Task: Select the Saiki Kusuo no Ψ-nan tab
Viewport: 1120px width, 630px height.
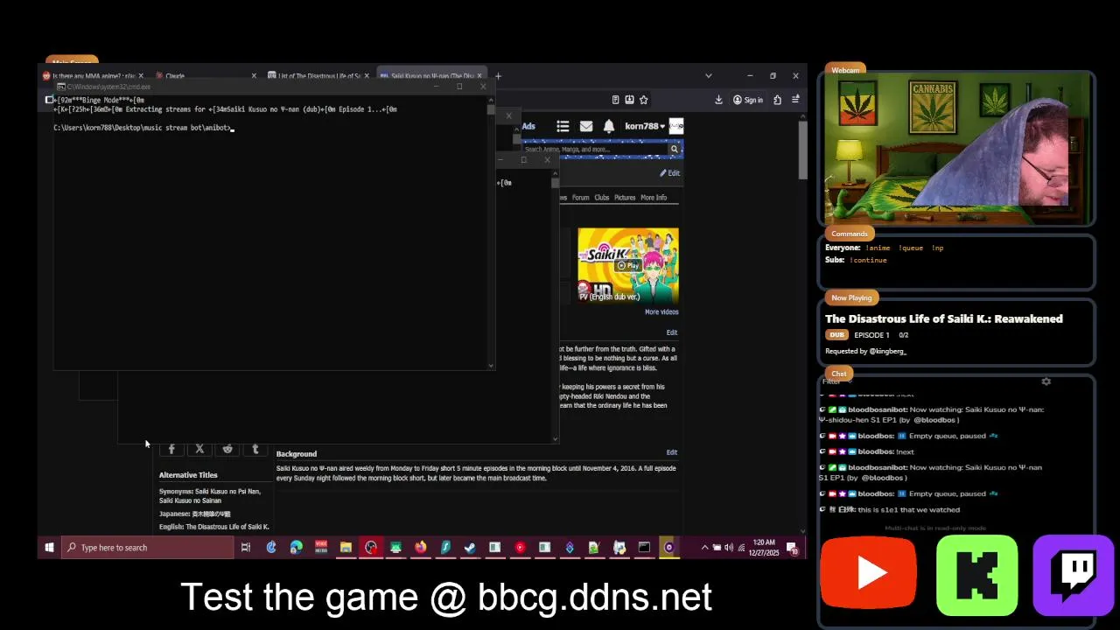Action: [x=432, y=76]
